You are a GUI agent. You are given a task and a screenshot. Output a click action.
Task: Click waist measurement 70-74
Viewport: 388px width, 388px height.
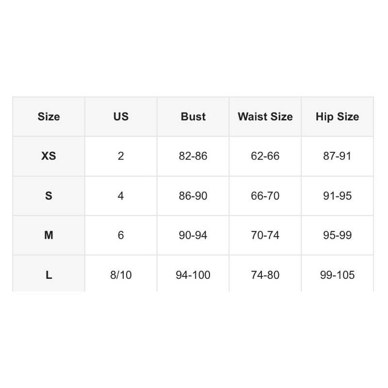(x=265, y=235)
